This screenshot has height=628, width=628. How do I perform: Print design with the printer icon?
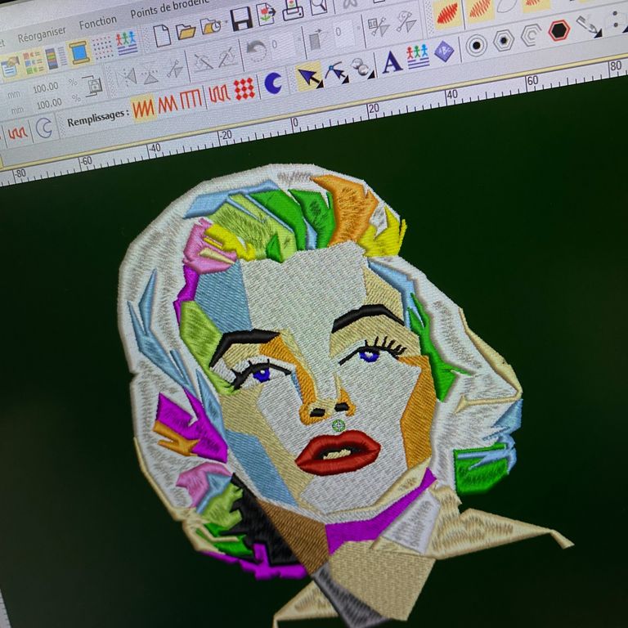(x=293, y=9)
